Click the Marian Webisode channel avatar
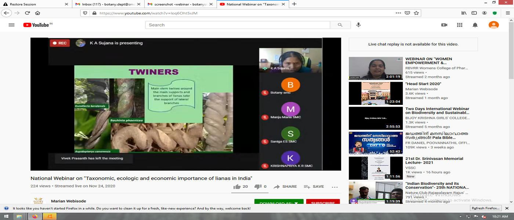Viewport: 514px width, 220px height. (x=38, y=201)
